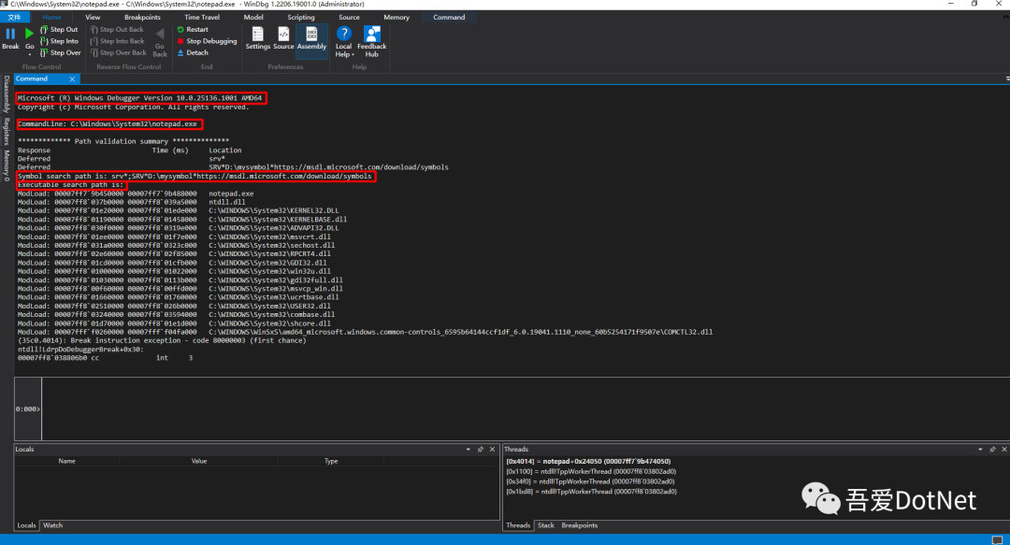Image resolution: width=1010 pixels, height=545 pixels.
Task: Click the command input field
Action: click(x=525, y=409)
